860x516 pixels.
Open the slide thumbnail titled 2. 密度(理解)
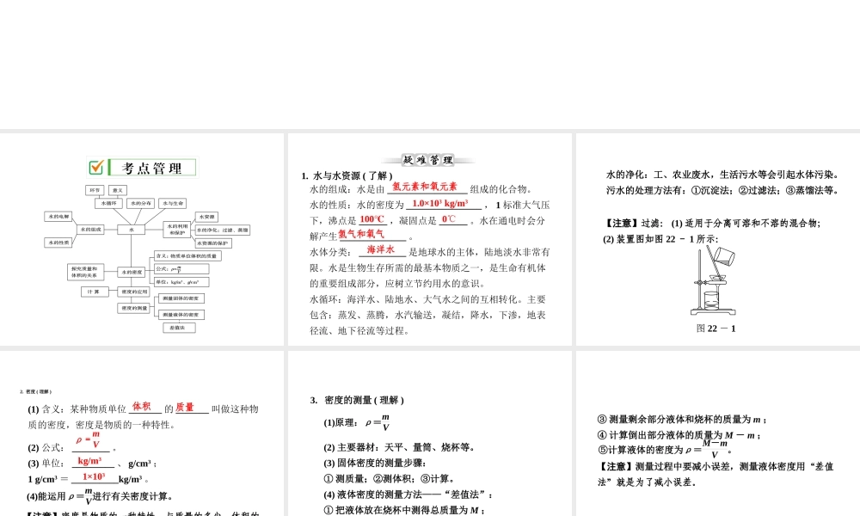click(x=142, y=433)
